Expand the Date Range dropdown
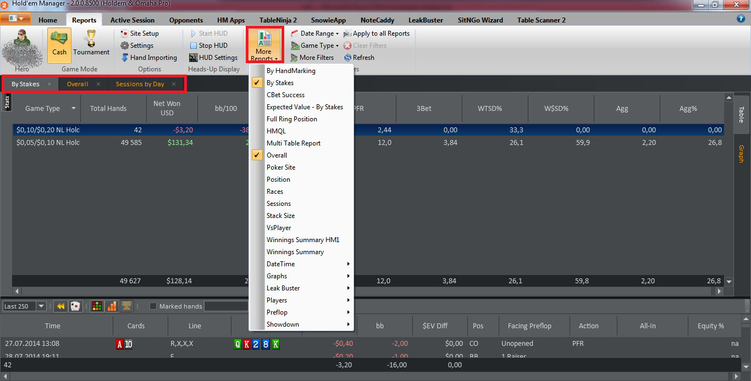The image size is (751, 381). pos(314,33)
